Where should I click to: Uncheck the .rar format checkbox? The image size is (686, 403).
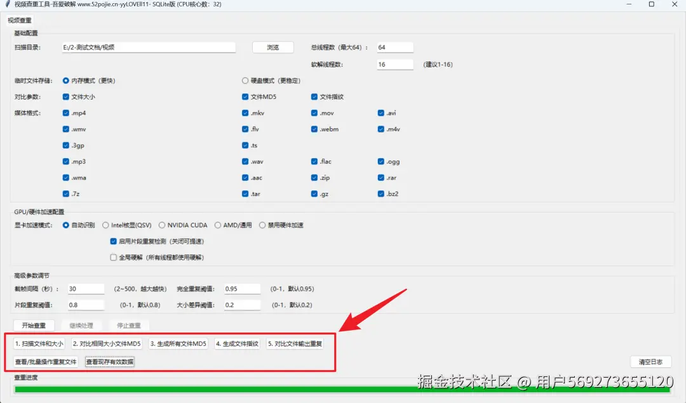(380, 178)
